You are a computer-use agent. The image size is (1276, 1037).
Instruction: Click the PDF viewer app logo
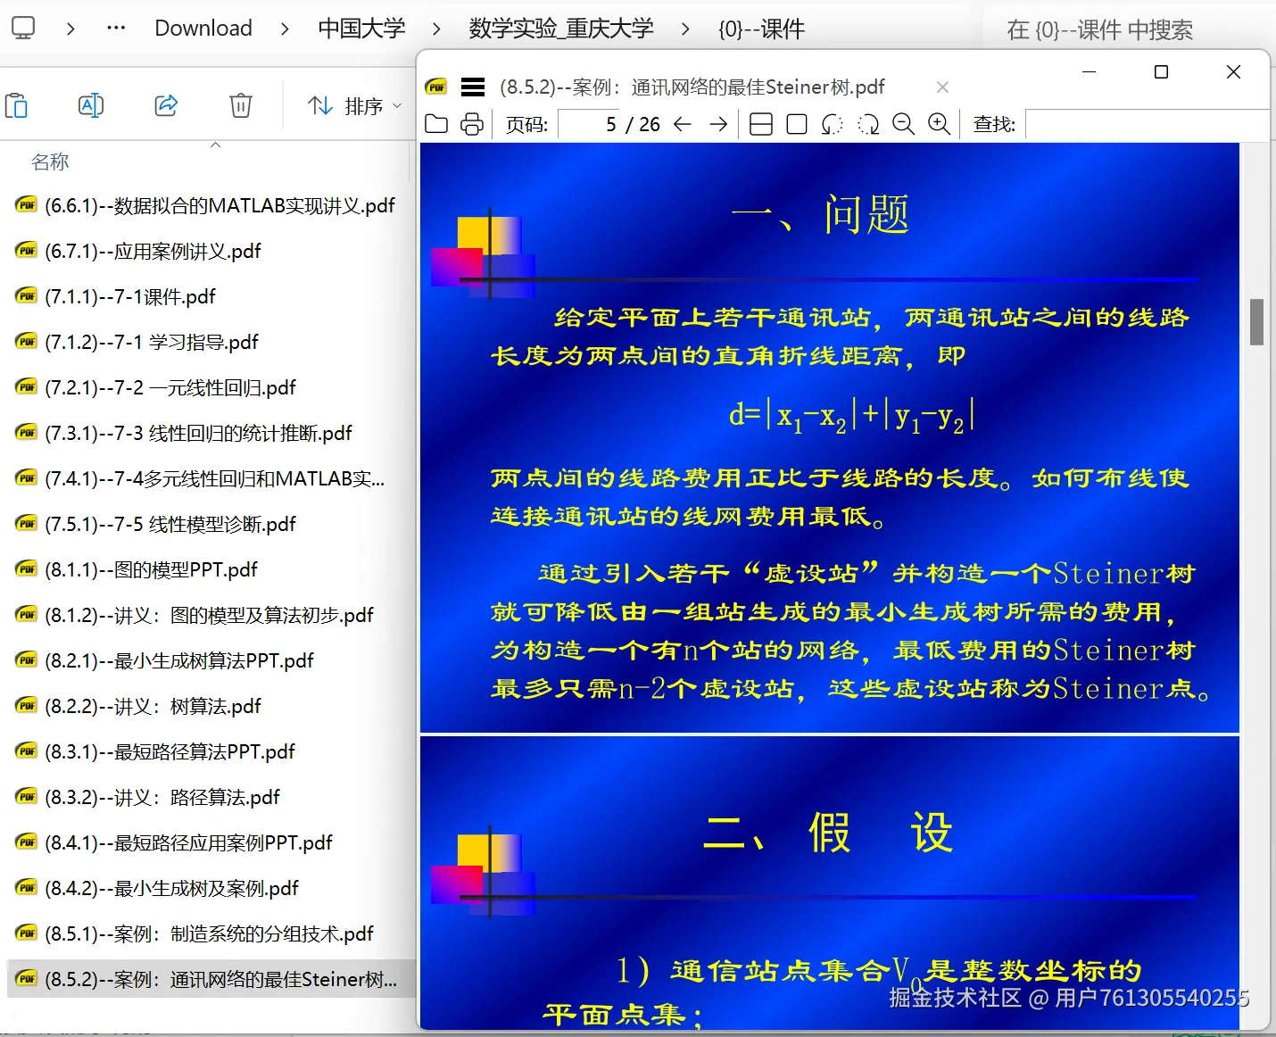click(x=436, y=87)
